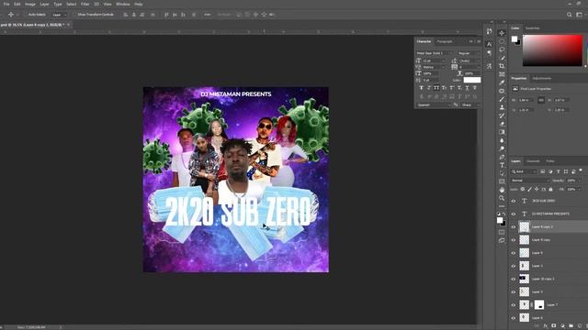Viewport: 588px width, 330px height.
Task: Open the font style Regular dropdown
Action: pos(469,53)
